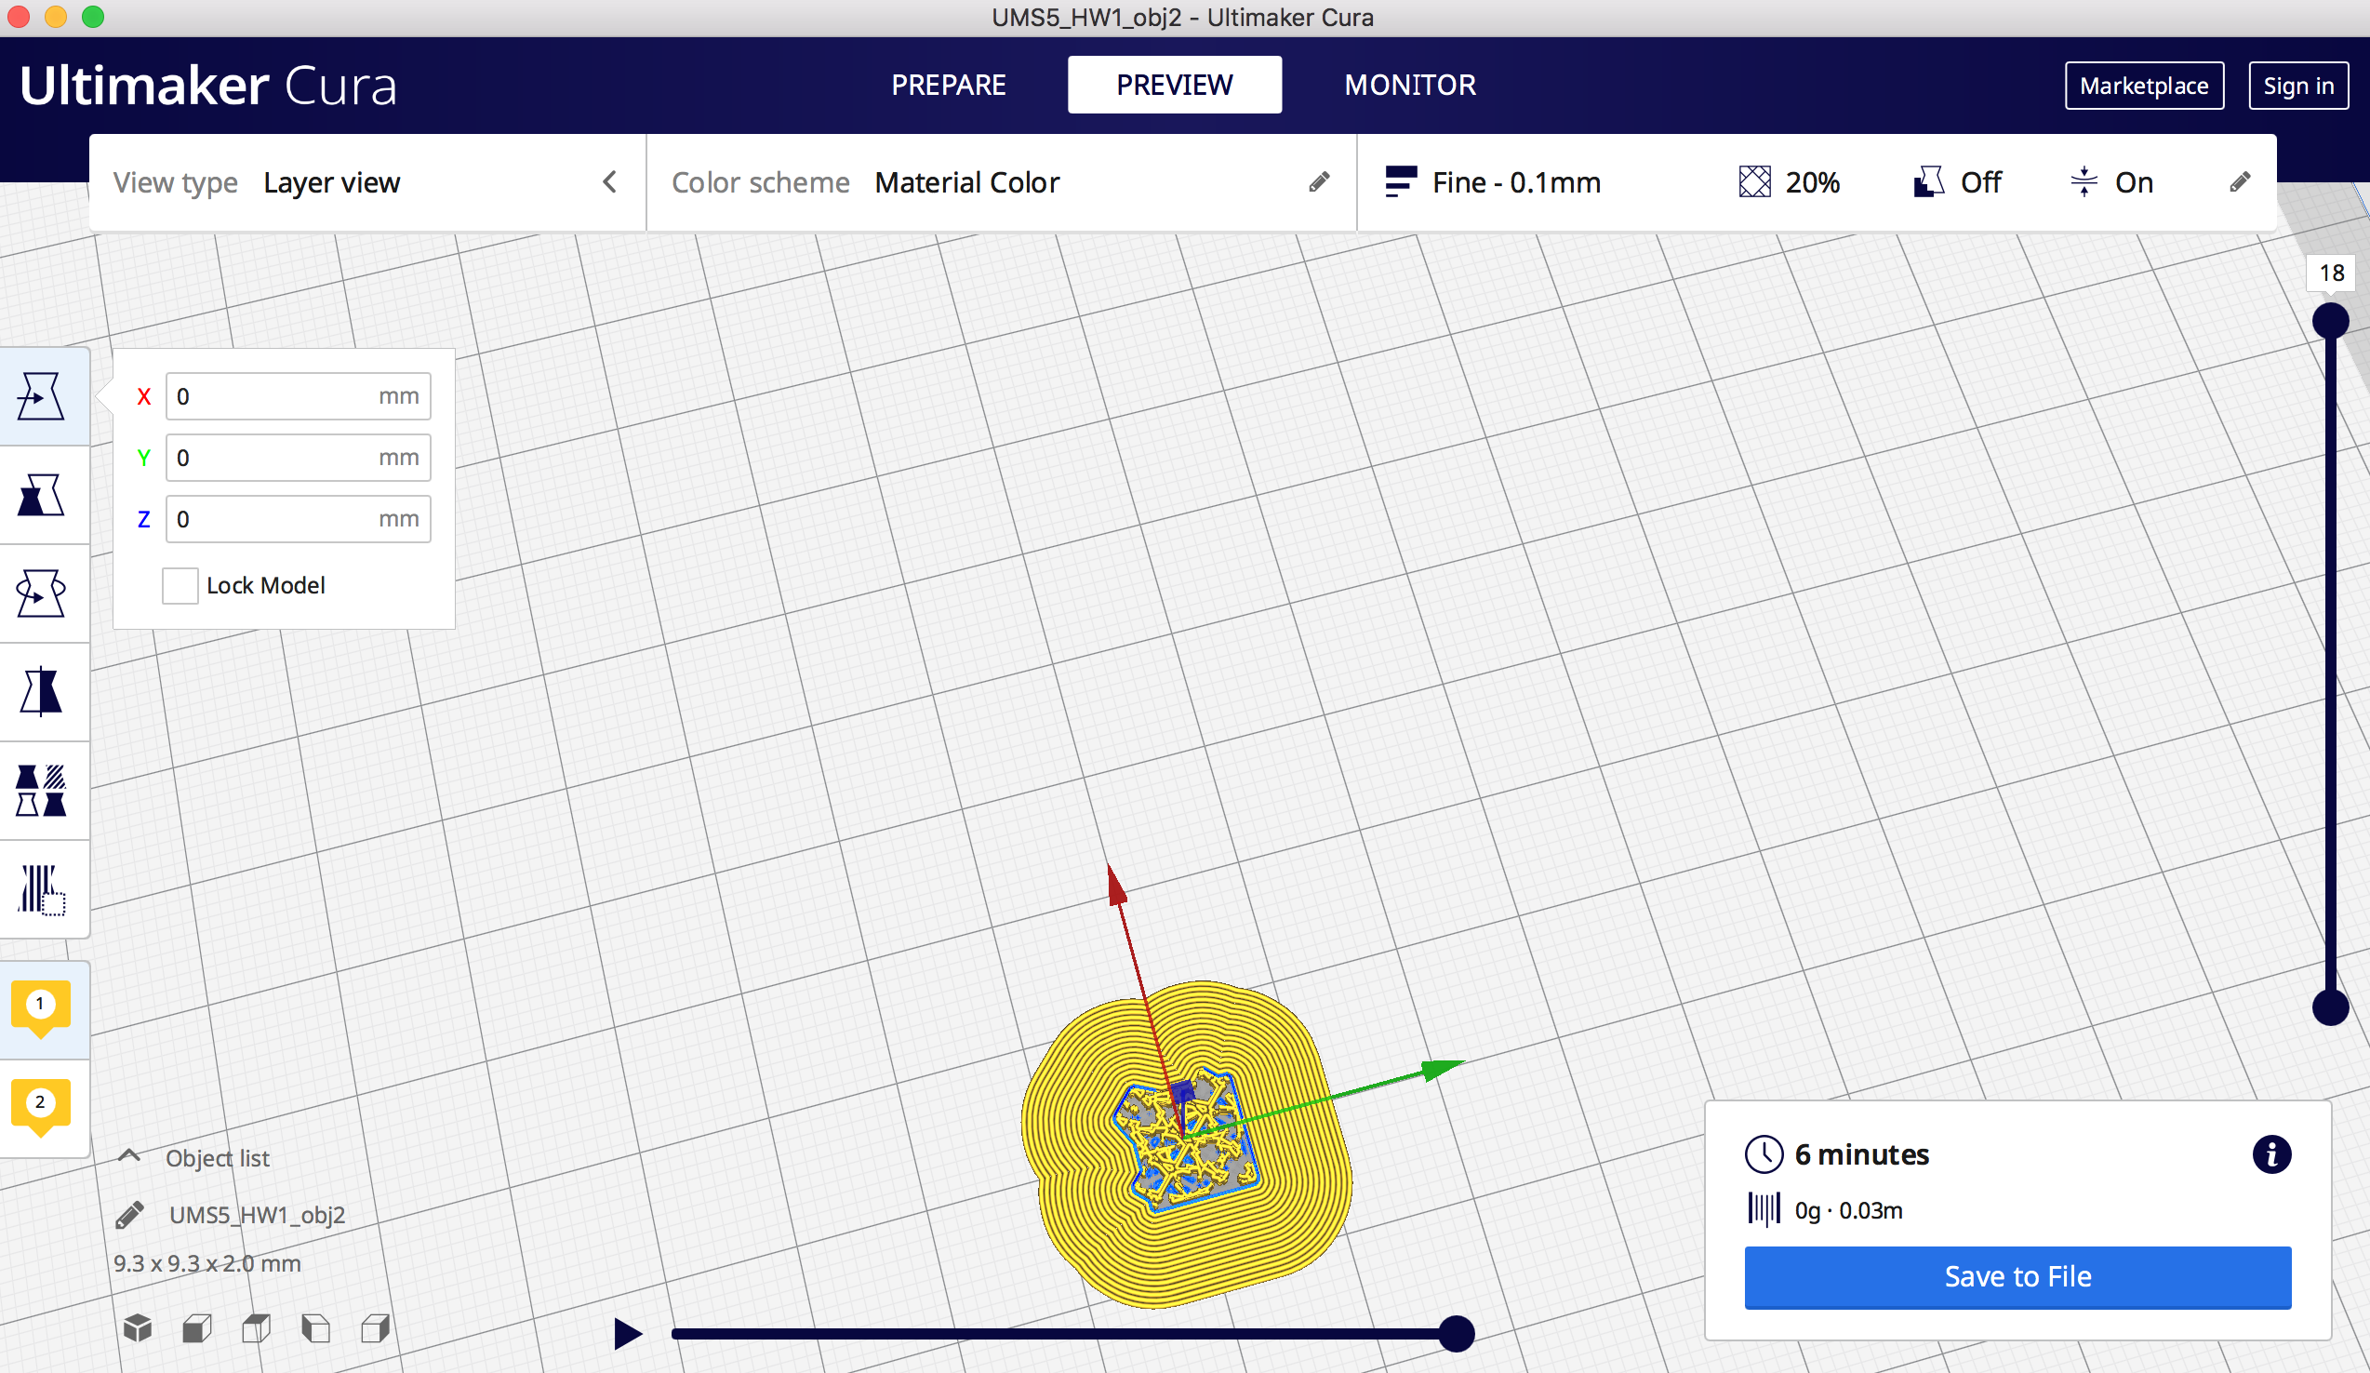Click the horizontal path slider handle
The height and width of the screenshot is (1373, 2370).
point(1456,1334)
